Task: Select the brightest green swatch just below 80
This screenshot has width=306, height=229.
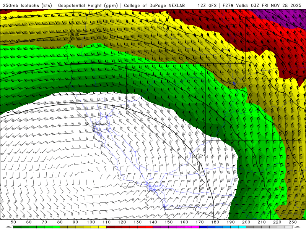Action: coord(56,227)
